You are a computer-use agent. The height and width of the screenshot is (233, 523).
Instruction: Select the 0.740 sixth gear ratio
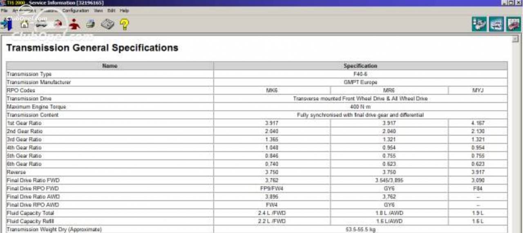point(272,164)
